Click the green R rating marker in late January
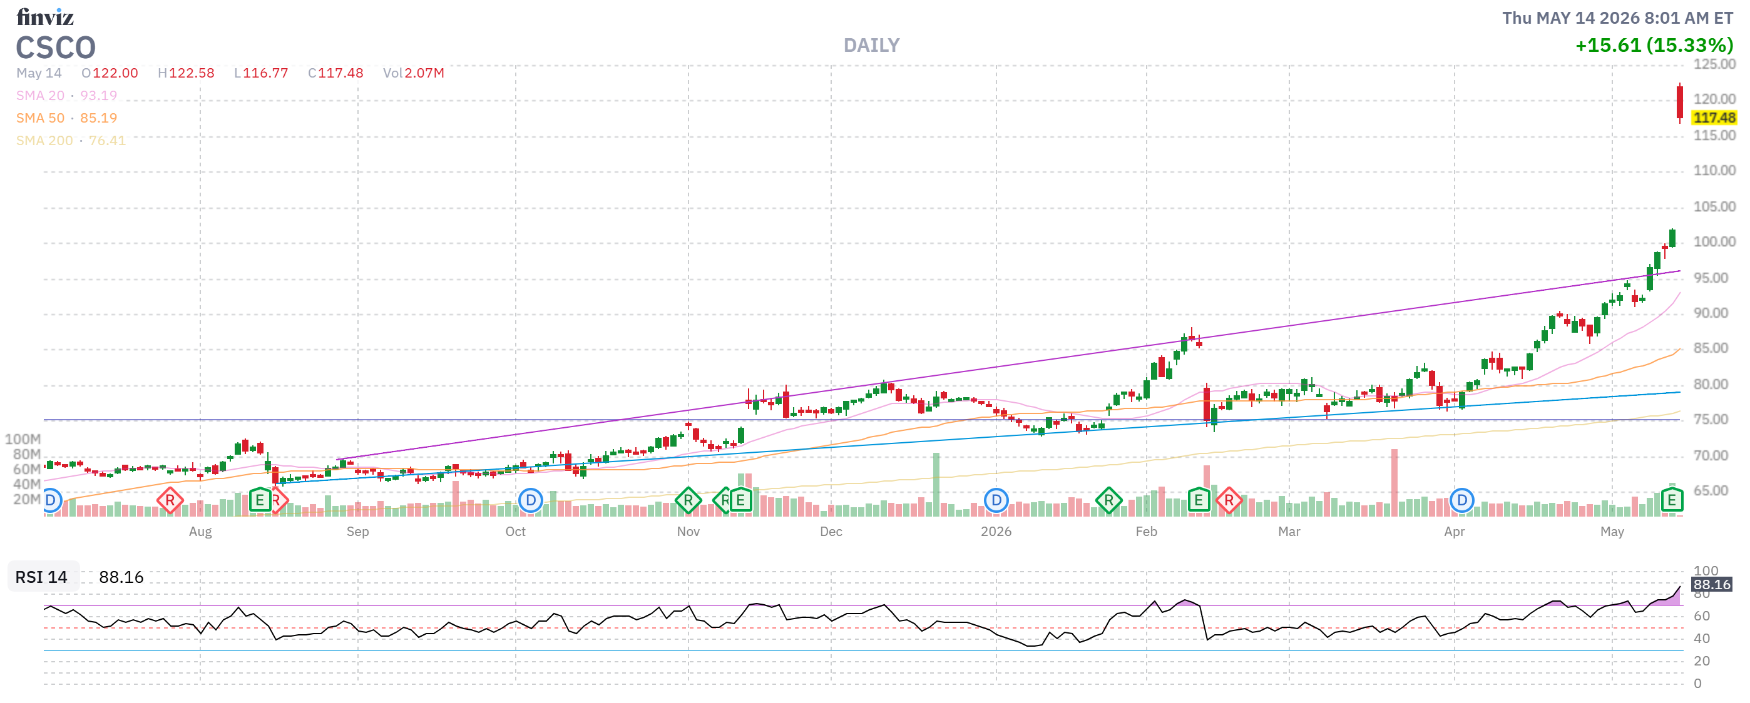1750x703 pixels. [1108, 501]
